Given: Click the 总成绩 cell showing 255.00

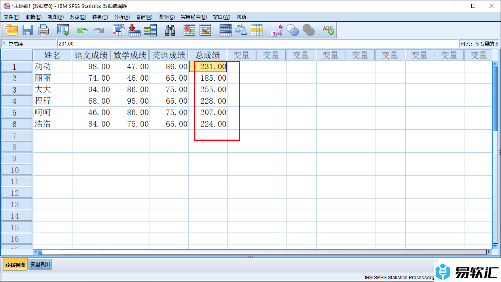Looking at the screenshot, I should (208, 89).
